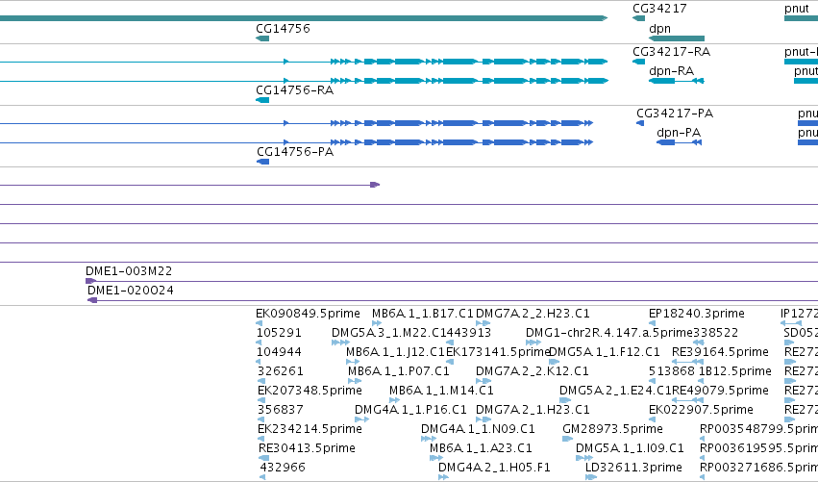The image size is (818, 482).
Task: Select the long teal gene bar at top
Action: click(304, 18)
